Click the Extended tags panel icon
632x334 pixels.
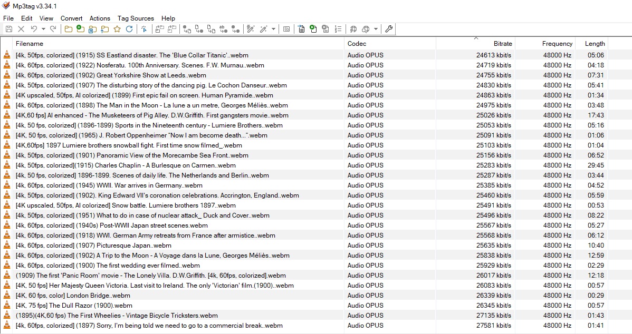tap(286, 29)
